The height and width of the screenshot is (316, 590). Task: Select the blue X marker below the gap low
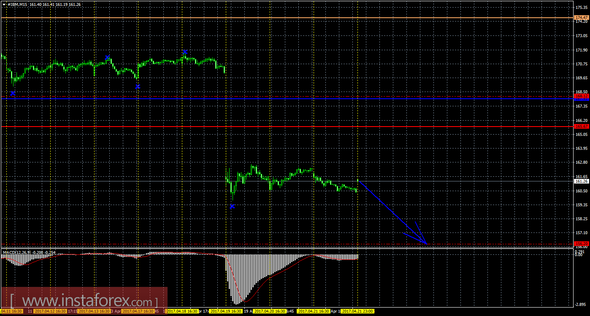click(232, 206)
